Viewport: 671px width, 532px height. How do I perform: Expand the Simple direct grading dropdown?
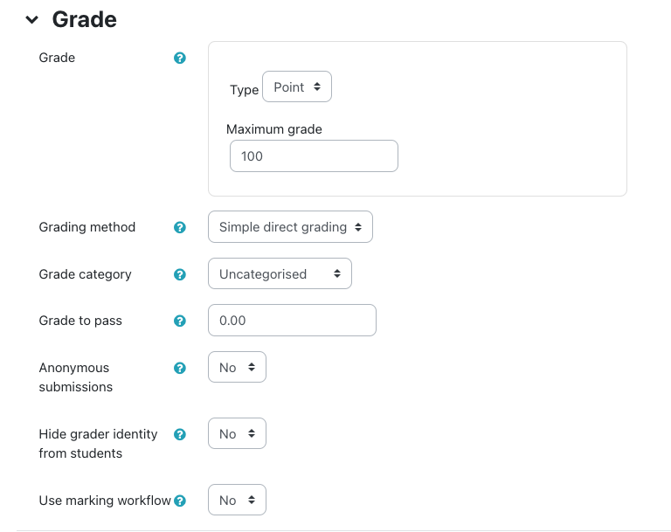[x=290, y=227]
